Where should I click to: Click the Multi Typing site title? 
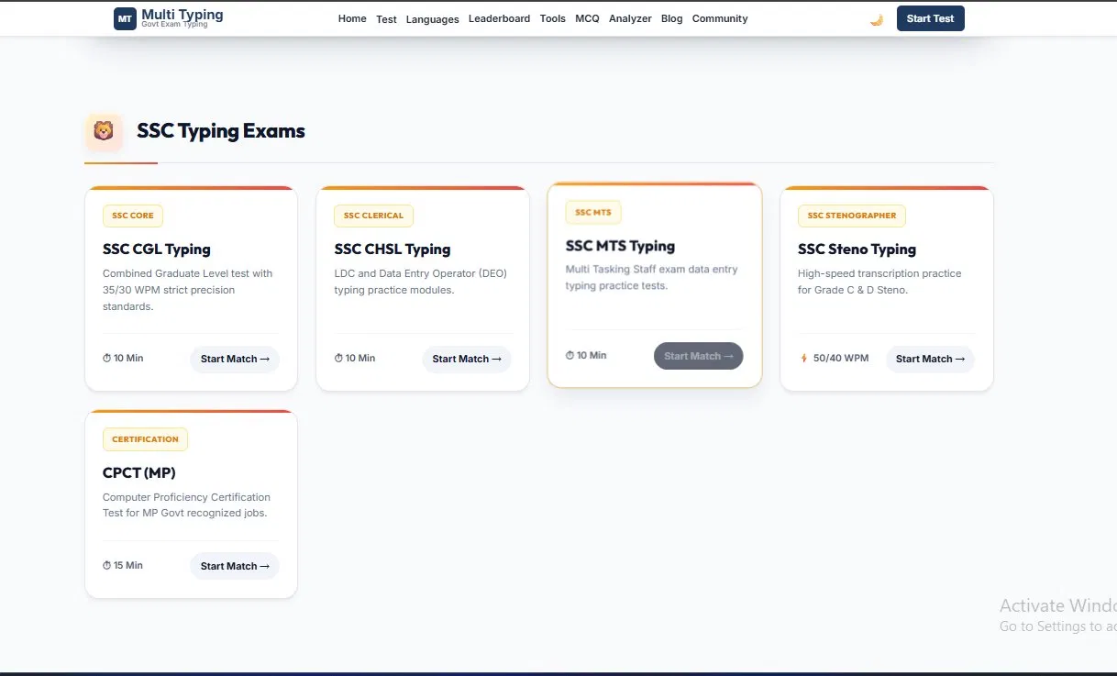pyautogui.click(x=182, y=15)
